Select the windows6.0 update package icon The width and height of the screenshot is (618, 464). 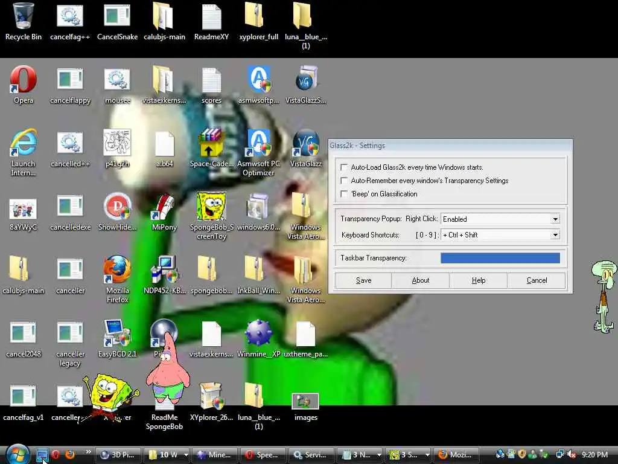pyautogui.click(x=258, y=212)
